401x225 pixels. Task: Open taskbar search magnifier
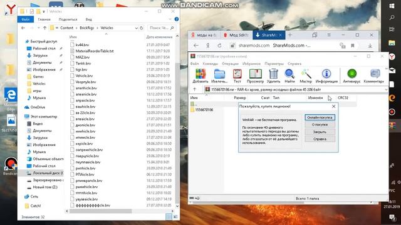[x=392, y=17]
